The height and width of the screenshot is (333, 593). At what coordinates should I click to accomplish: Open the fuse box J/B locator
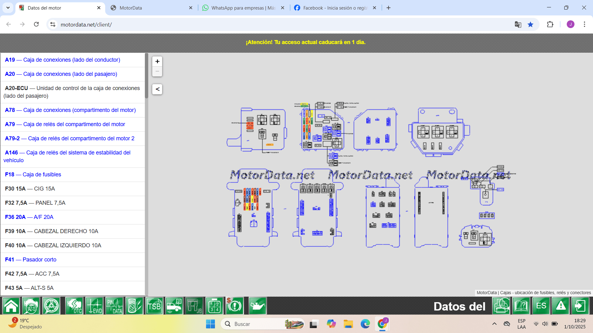tap(195, 306)
